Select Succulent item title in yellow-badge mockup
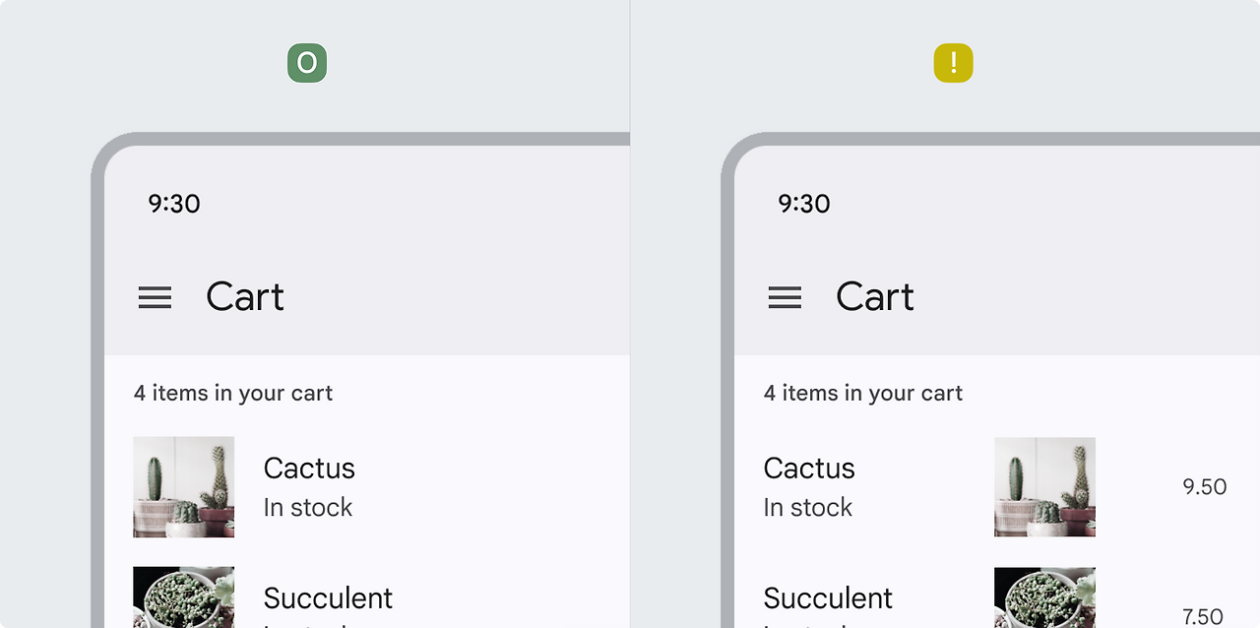The height and width of the screenshot is (628, 1260). click(828, 597)
